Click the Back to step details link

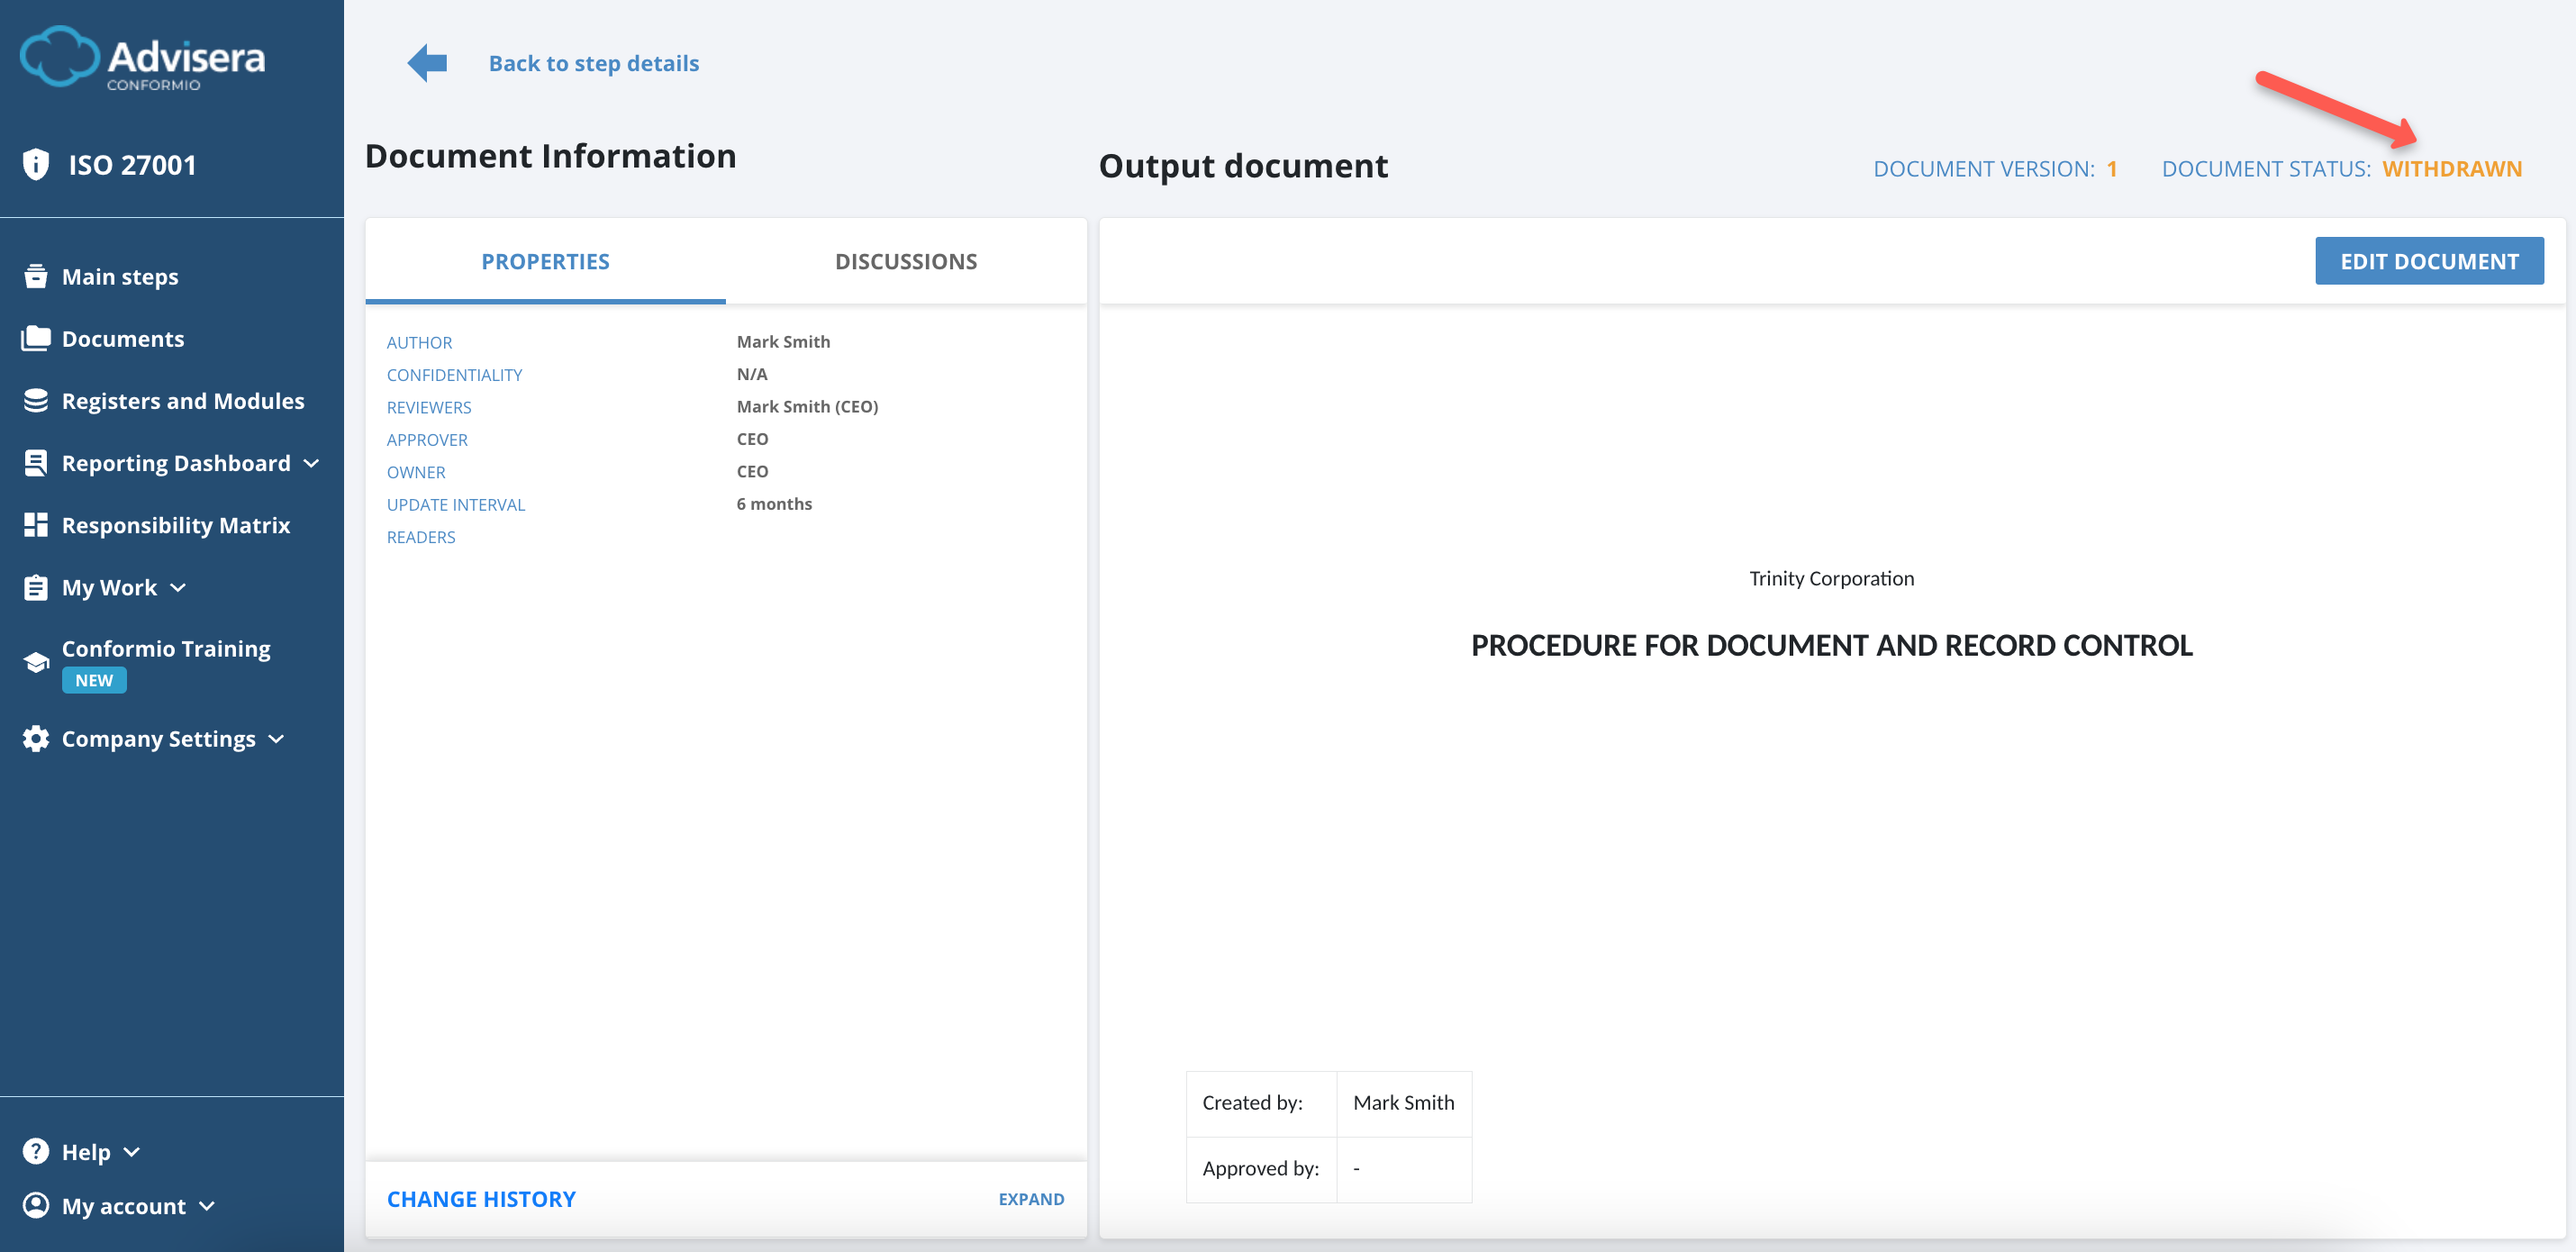(x=593, y=62)
